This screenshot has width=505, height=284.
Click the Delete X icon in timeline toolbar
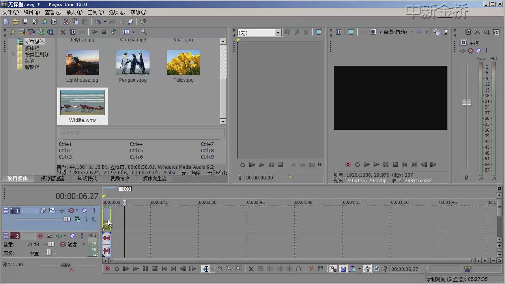click(251, 269)
